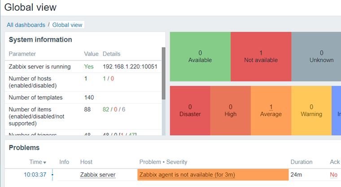Click the Number of items row label
Image resolution: width=341 pixels, height=187 pixels.
point(36,116)
